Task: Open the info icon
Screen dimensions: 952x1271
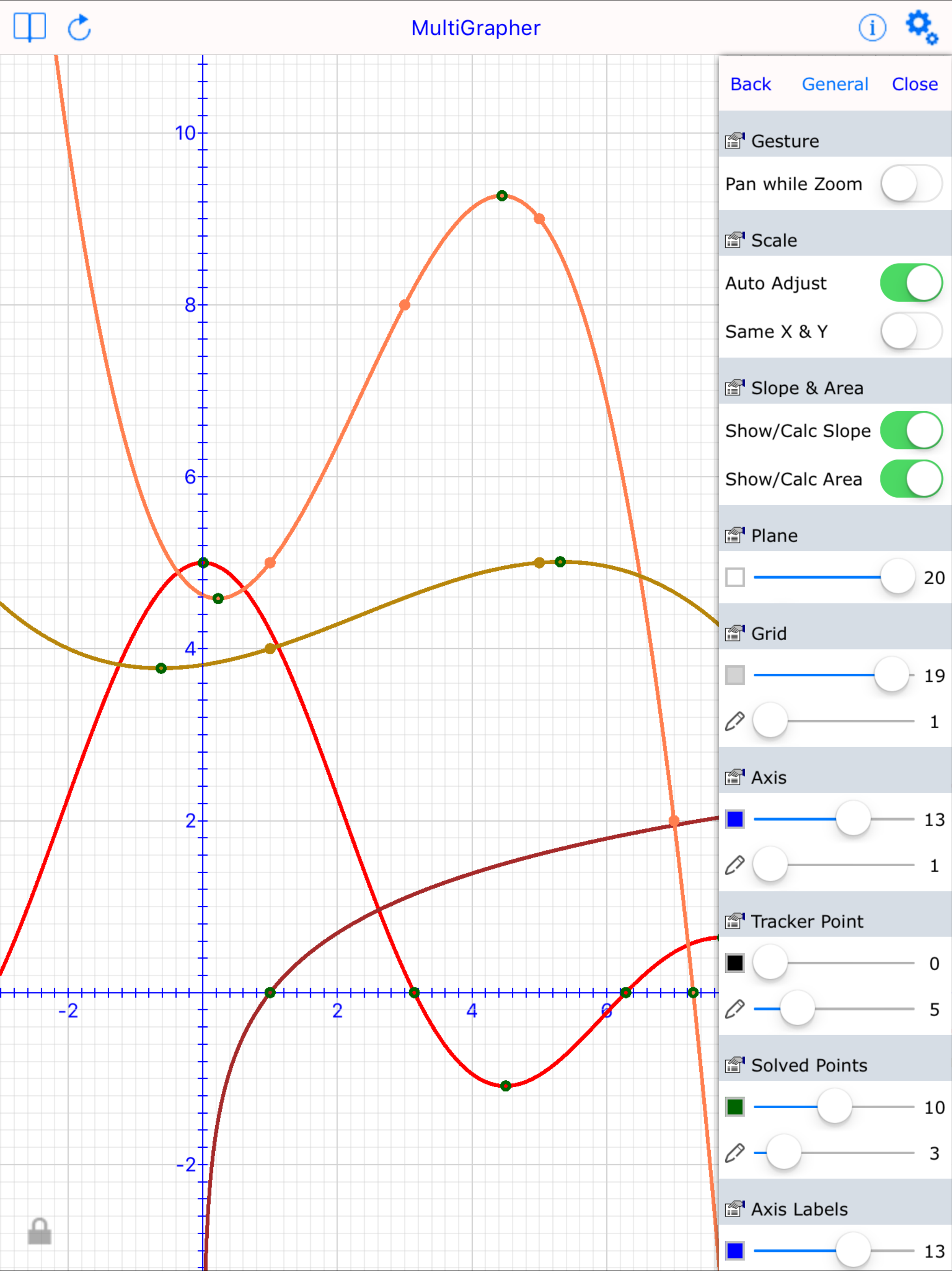Action: (x=872, y=27)
